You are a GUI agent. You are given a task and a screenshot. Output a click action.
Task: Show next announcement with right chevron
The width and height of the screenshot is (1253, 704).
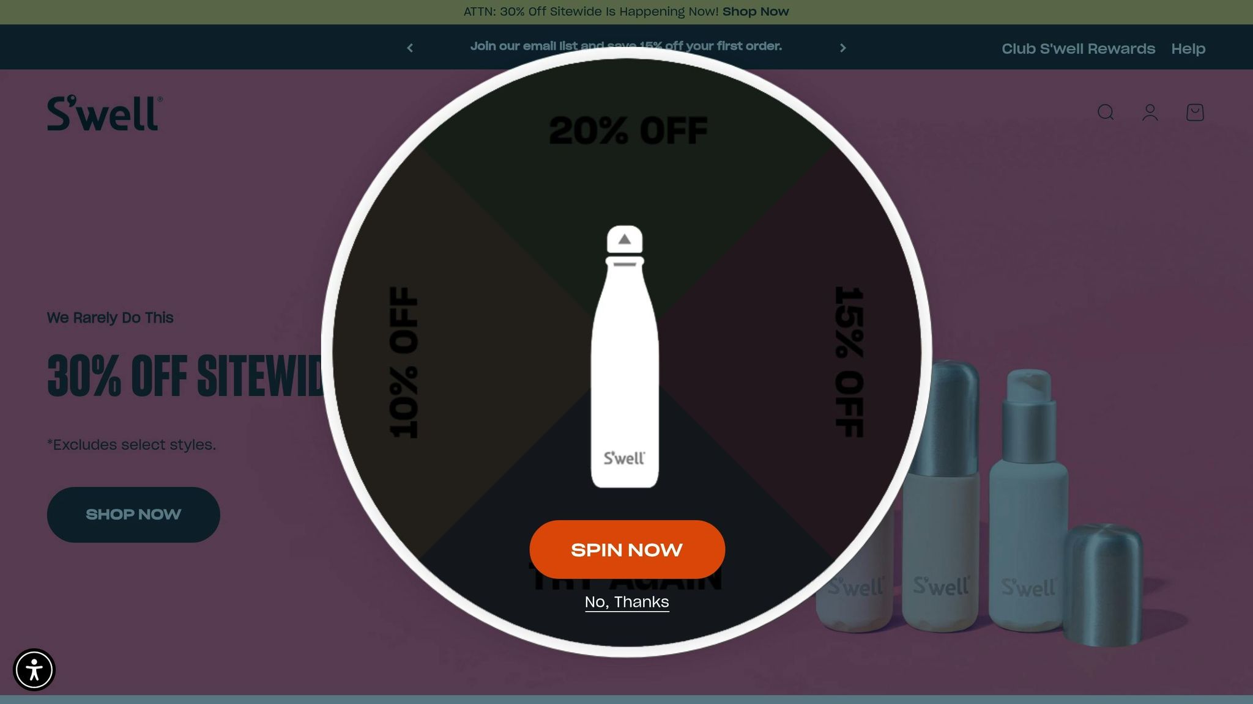842,48
